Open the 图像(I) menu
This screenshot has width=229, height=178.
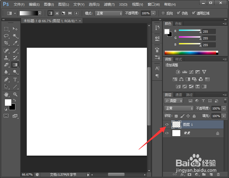49,5
